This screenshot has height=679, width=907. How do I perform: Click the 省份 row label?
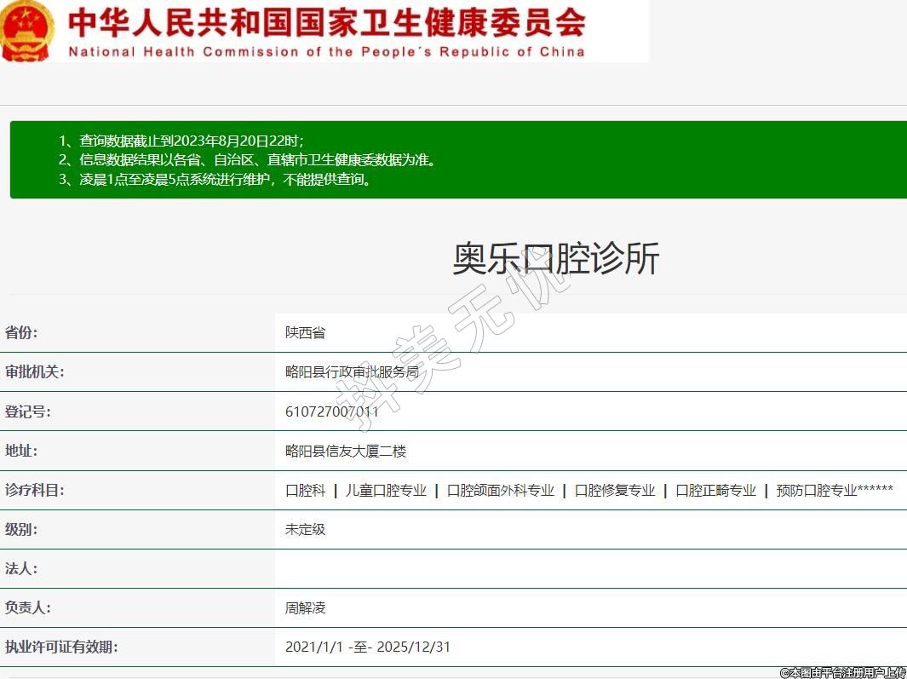(21, 332)
